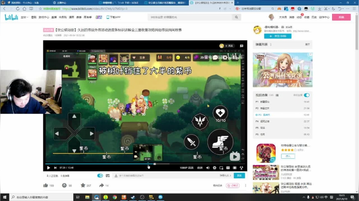Screen dimensions: 359x201
Task: Select playlist part P4 (22:37)
Action: tap(282, 121)
